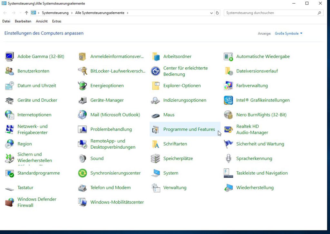The height and width of the screenshot is (234, 330).
Task: Open the Anmeldeinformationsverwaltung safe icon
Action: pos(82,57)
